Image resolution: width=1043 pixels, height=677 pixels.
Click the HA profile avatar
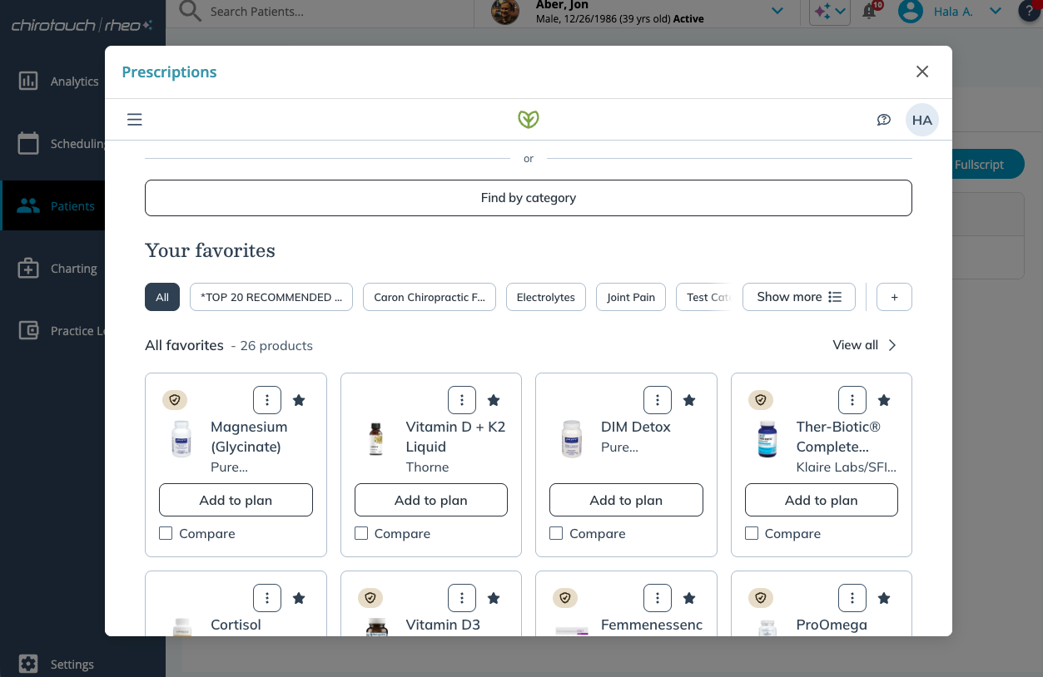pyautogui.click(x=921, y=120)
